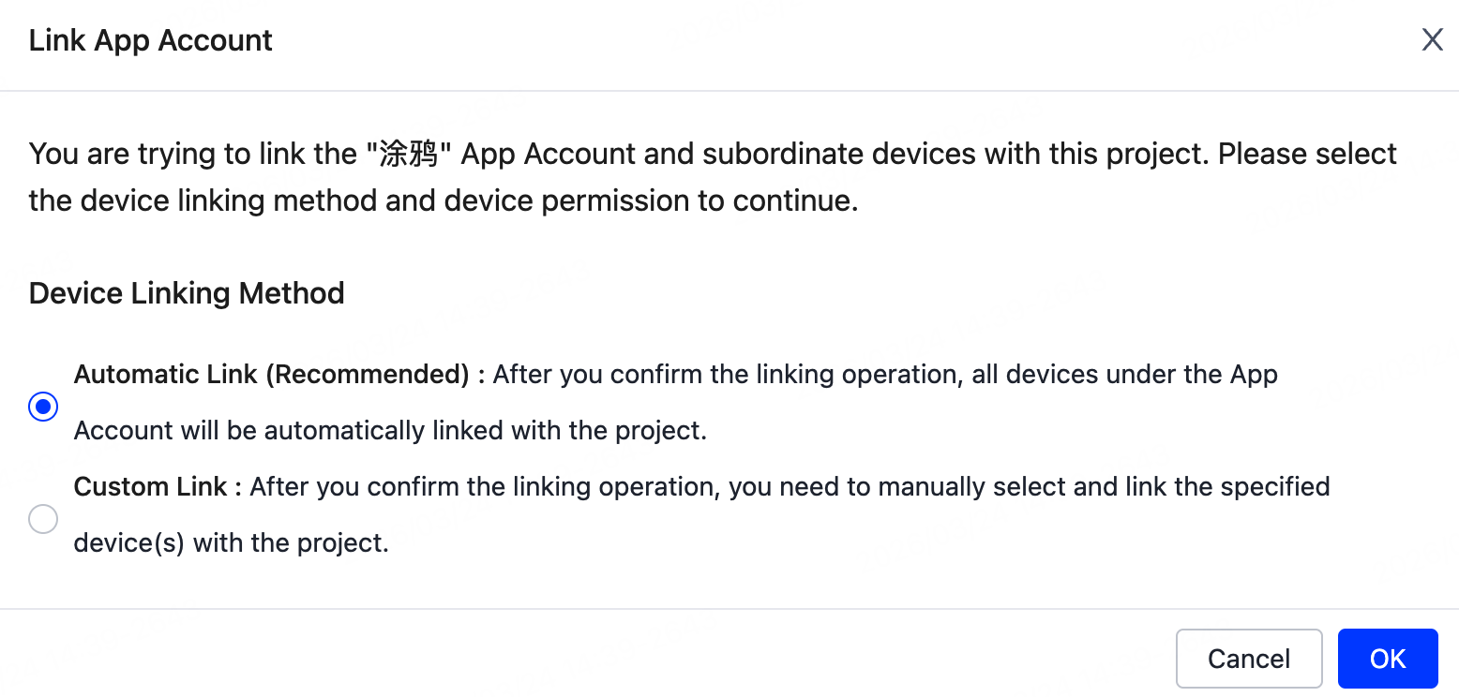Screen dimensions: 1459x697
Task: Select the Automatic Link radio button
Action: click(x=43, y=406)
